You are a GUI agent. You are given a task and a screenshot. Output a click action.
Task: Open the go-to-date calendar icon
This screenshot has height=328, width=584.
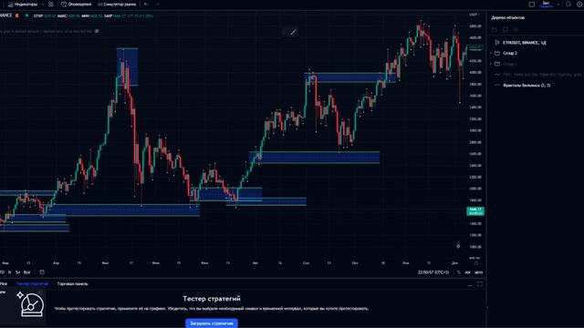pos(42,272)
